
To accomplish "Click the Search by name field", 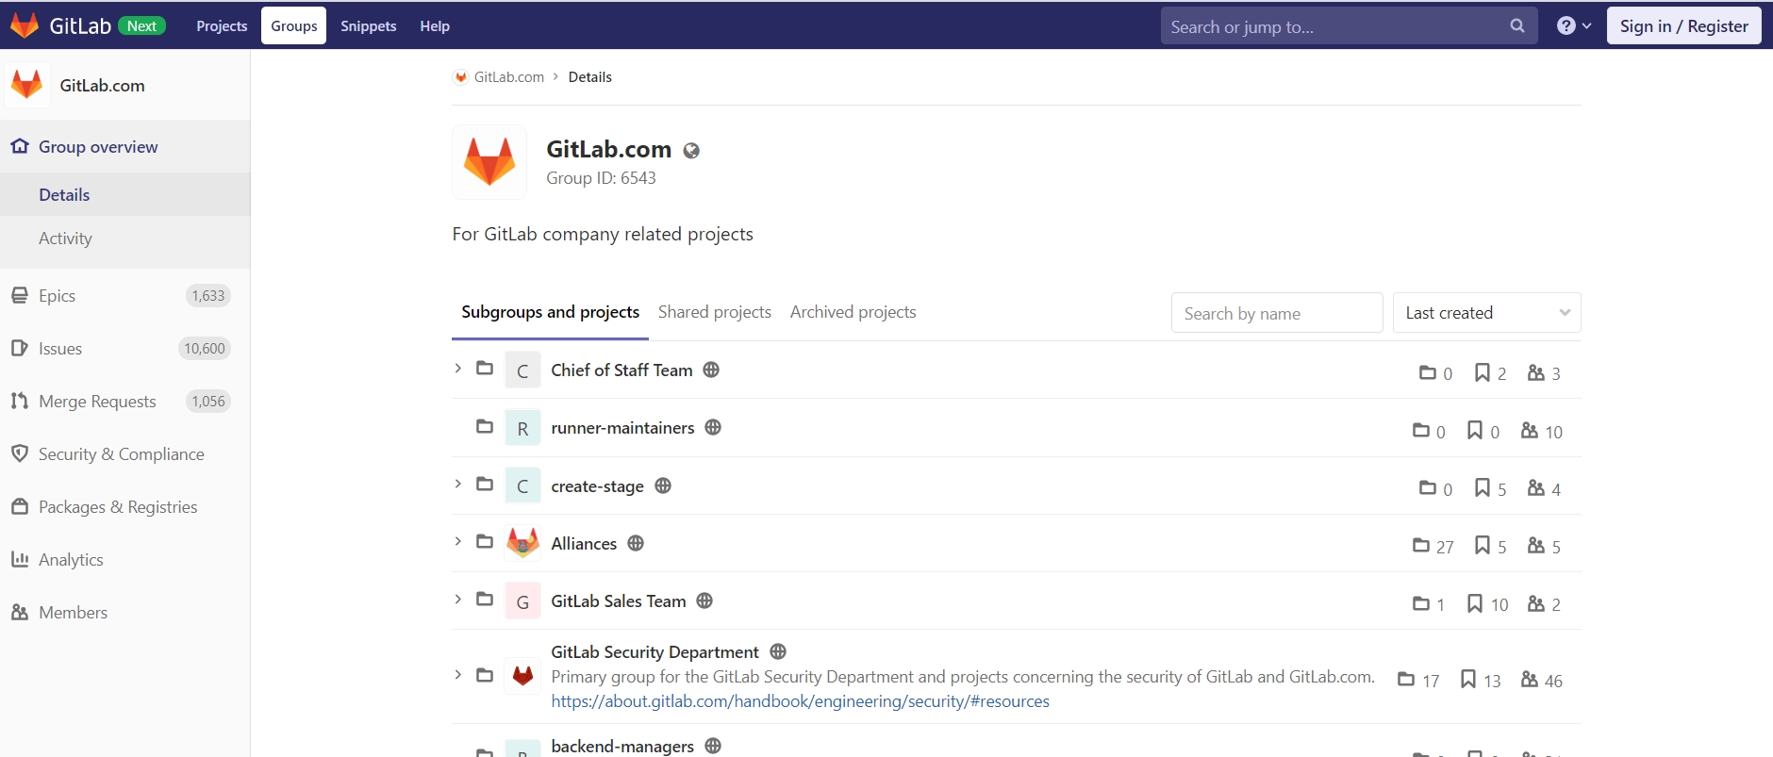I will click(1276, 313).
